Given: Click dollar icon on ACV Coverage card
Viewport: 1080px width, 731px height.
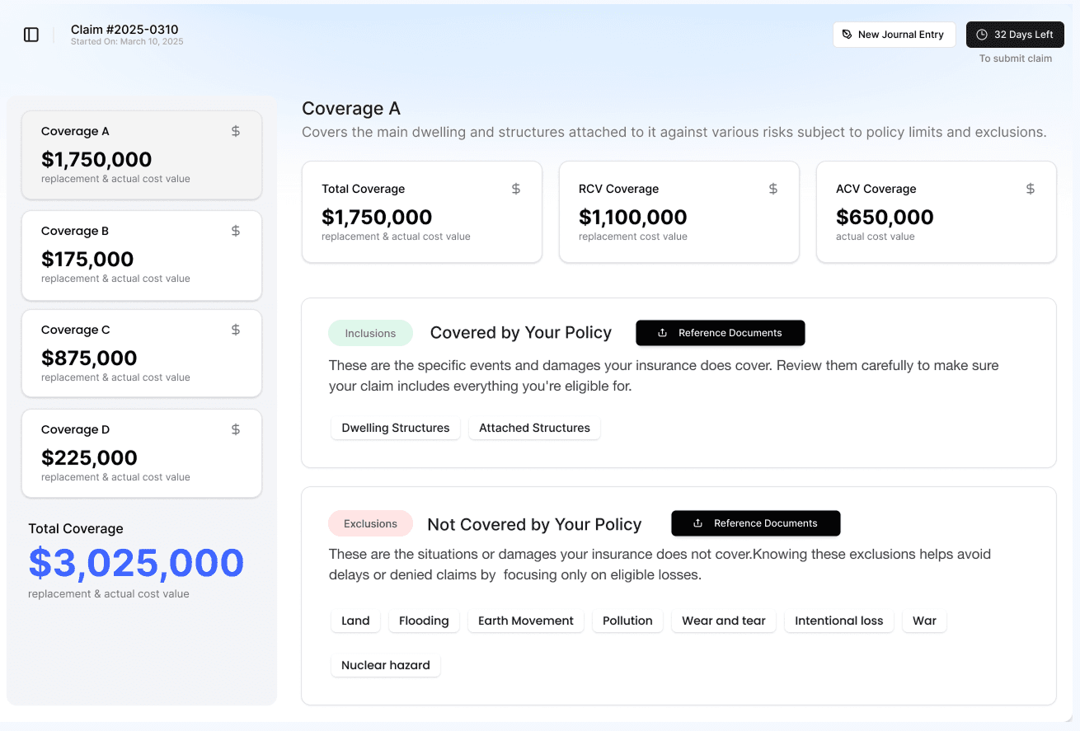Looking at the screenshot, I should [x=1031, y=189].
